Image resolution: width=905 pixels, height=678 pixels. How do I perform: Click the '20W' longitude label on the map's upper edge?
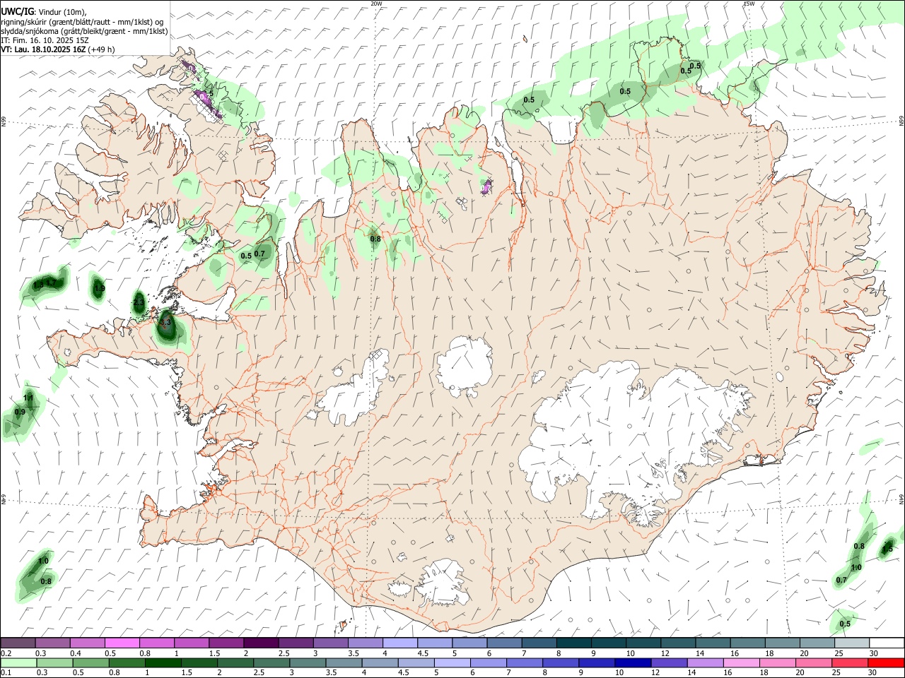click(377, 4)
